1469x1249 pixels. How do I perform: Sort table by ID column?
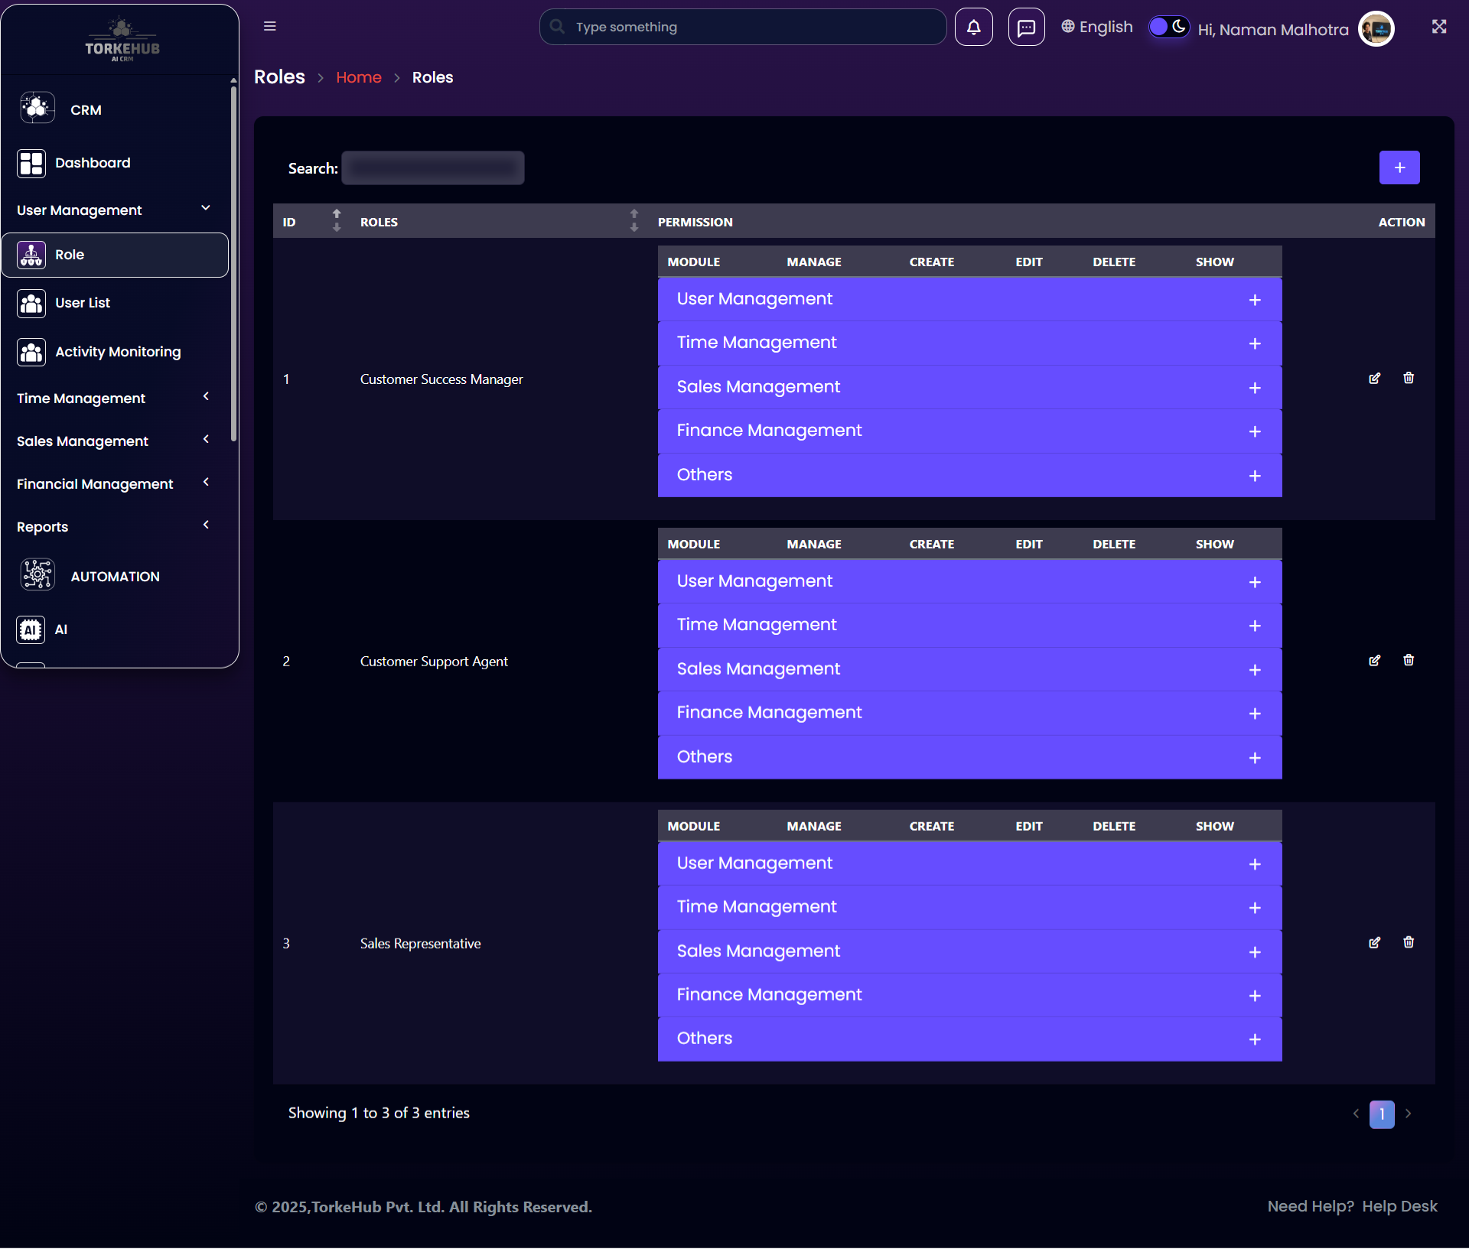click(337, 221)
